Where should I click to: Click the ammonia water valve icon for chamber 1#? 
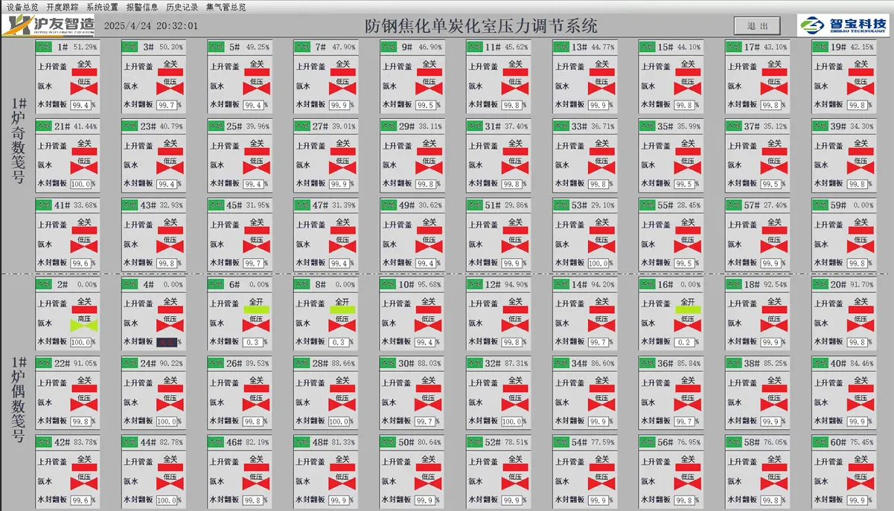point(84,88)
